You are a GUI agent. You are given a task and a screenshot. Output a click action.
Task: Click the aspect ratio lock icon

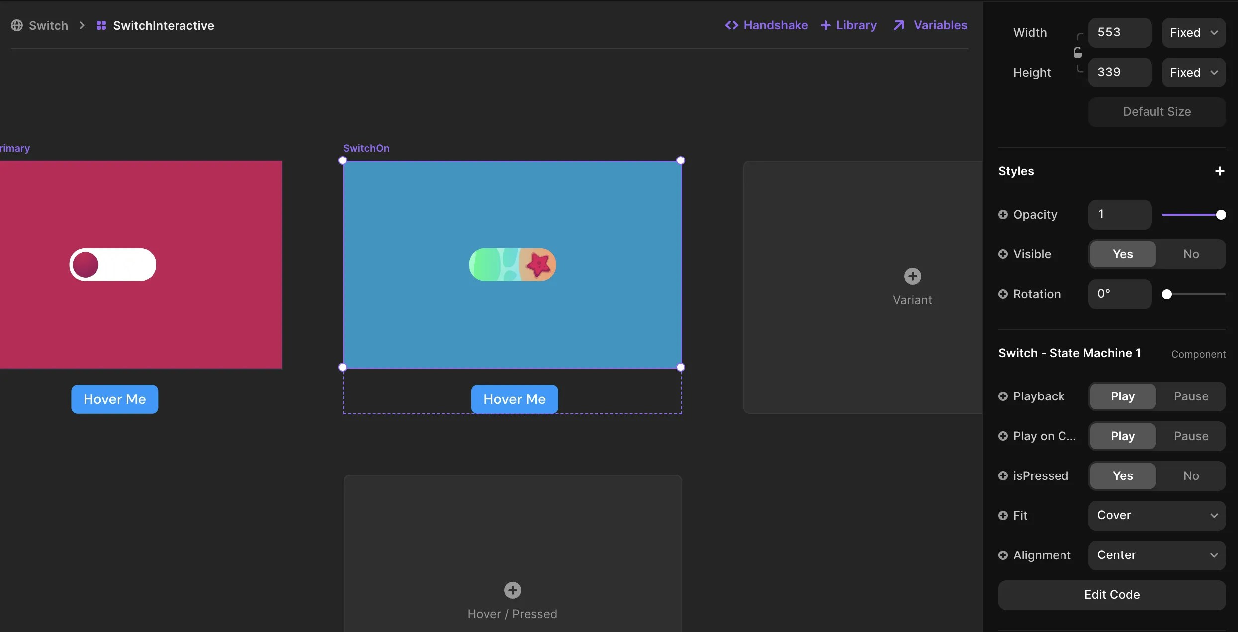(1077, 52)
